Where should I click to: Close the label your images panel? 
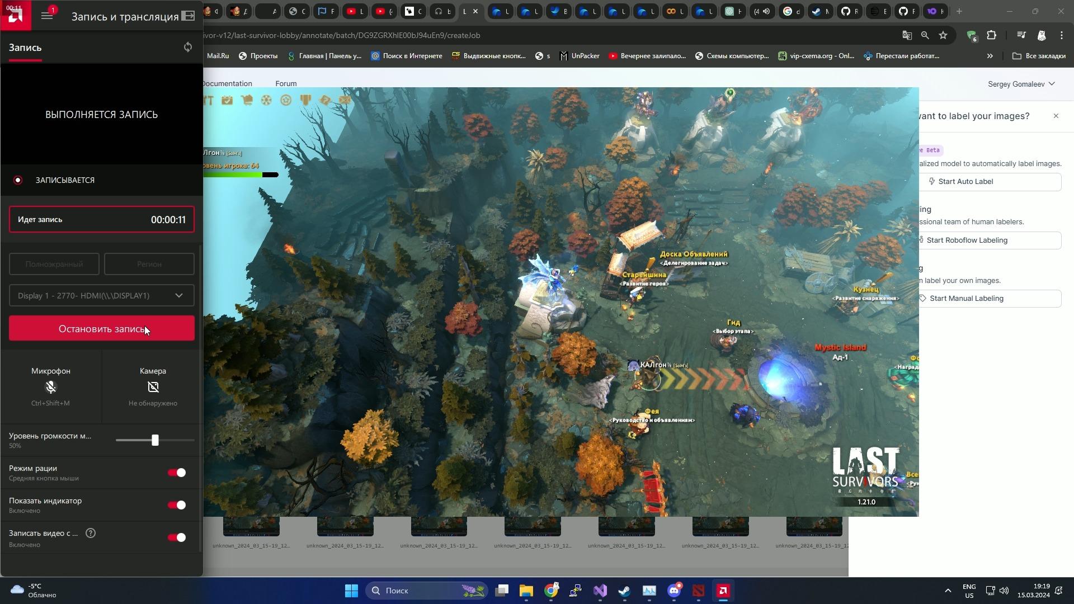coord(1056,116)
